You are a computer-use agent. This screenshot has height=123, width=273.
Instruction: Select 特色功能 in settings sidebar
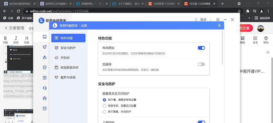tap(68, 38)
